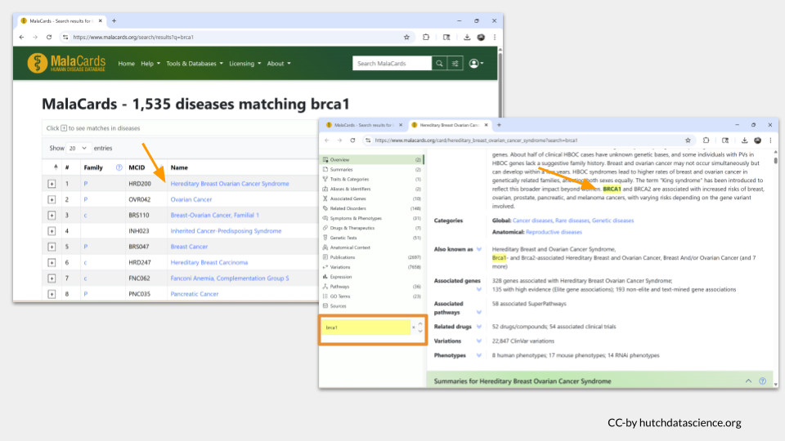Expand row 2 Ovarian Cancer matches
This screenshot has width=785, height=441.
coord(52,199)
